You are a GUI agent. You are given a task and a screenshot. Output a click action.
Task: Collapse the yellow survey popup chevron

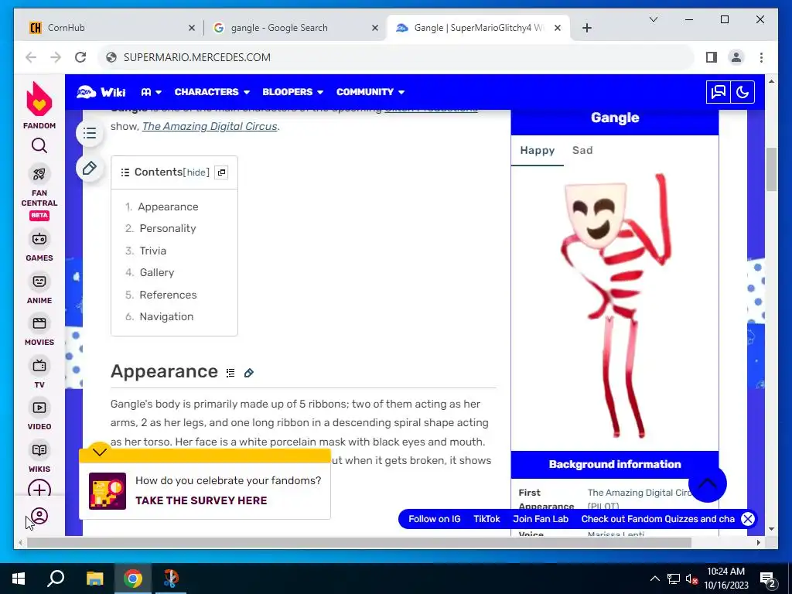click(x=100, y=452)
